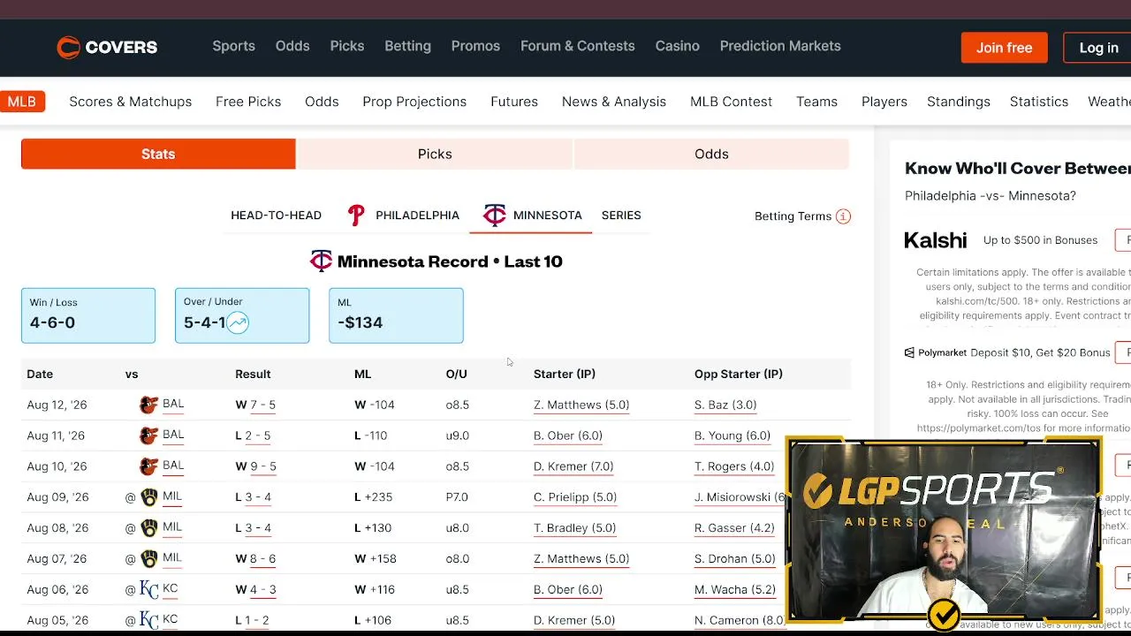Screen dimensions: 1131x636
Task: Go to Scores & Matchups
Action: click(131, 102)
